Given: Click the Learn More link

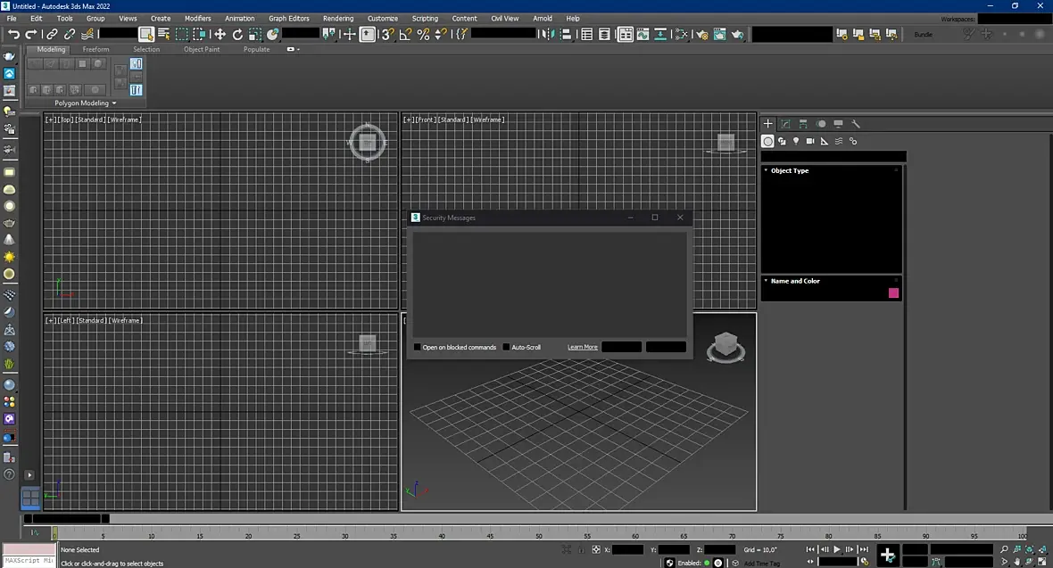Looking at the screenshot, I should tap(582, 347).
